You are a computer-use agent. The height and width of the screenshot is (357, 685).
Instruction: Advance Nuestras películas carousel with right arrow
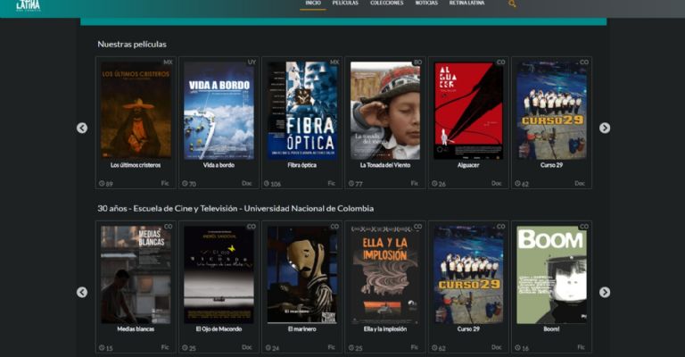[605, 128]
